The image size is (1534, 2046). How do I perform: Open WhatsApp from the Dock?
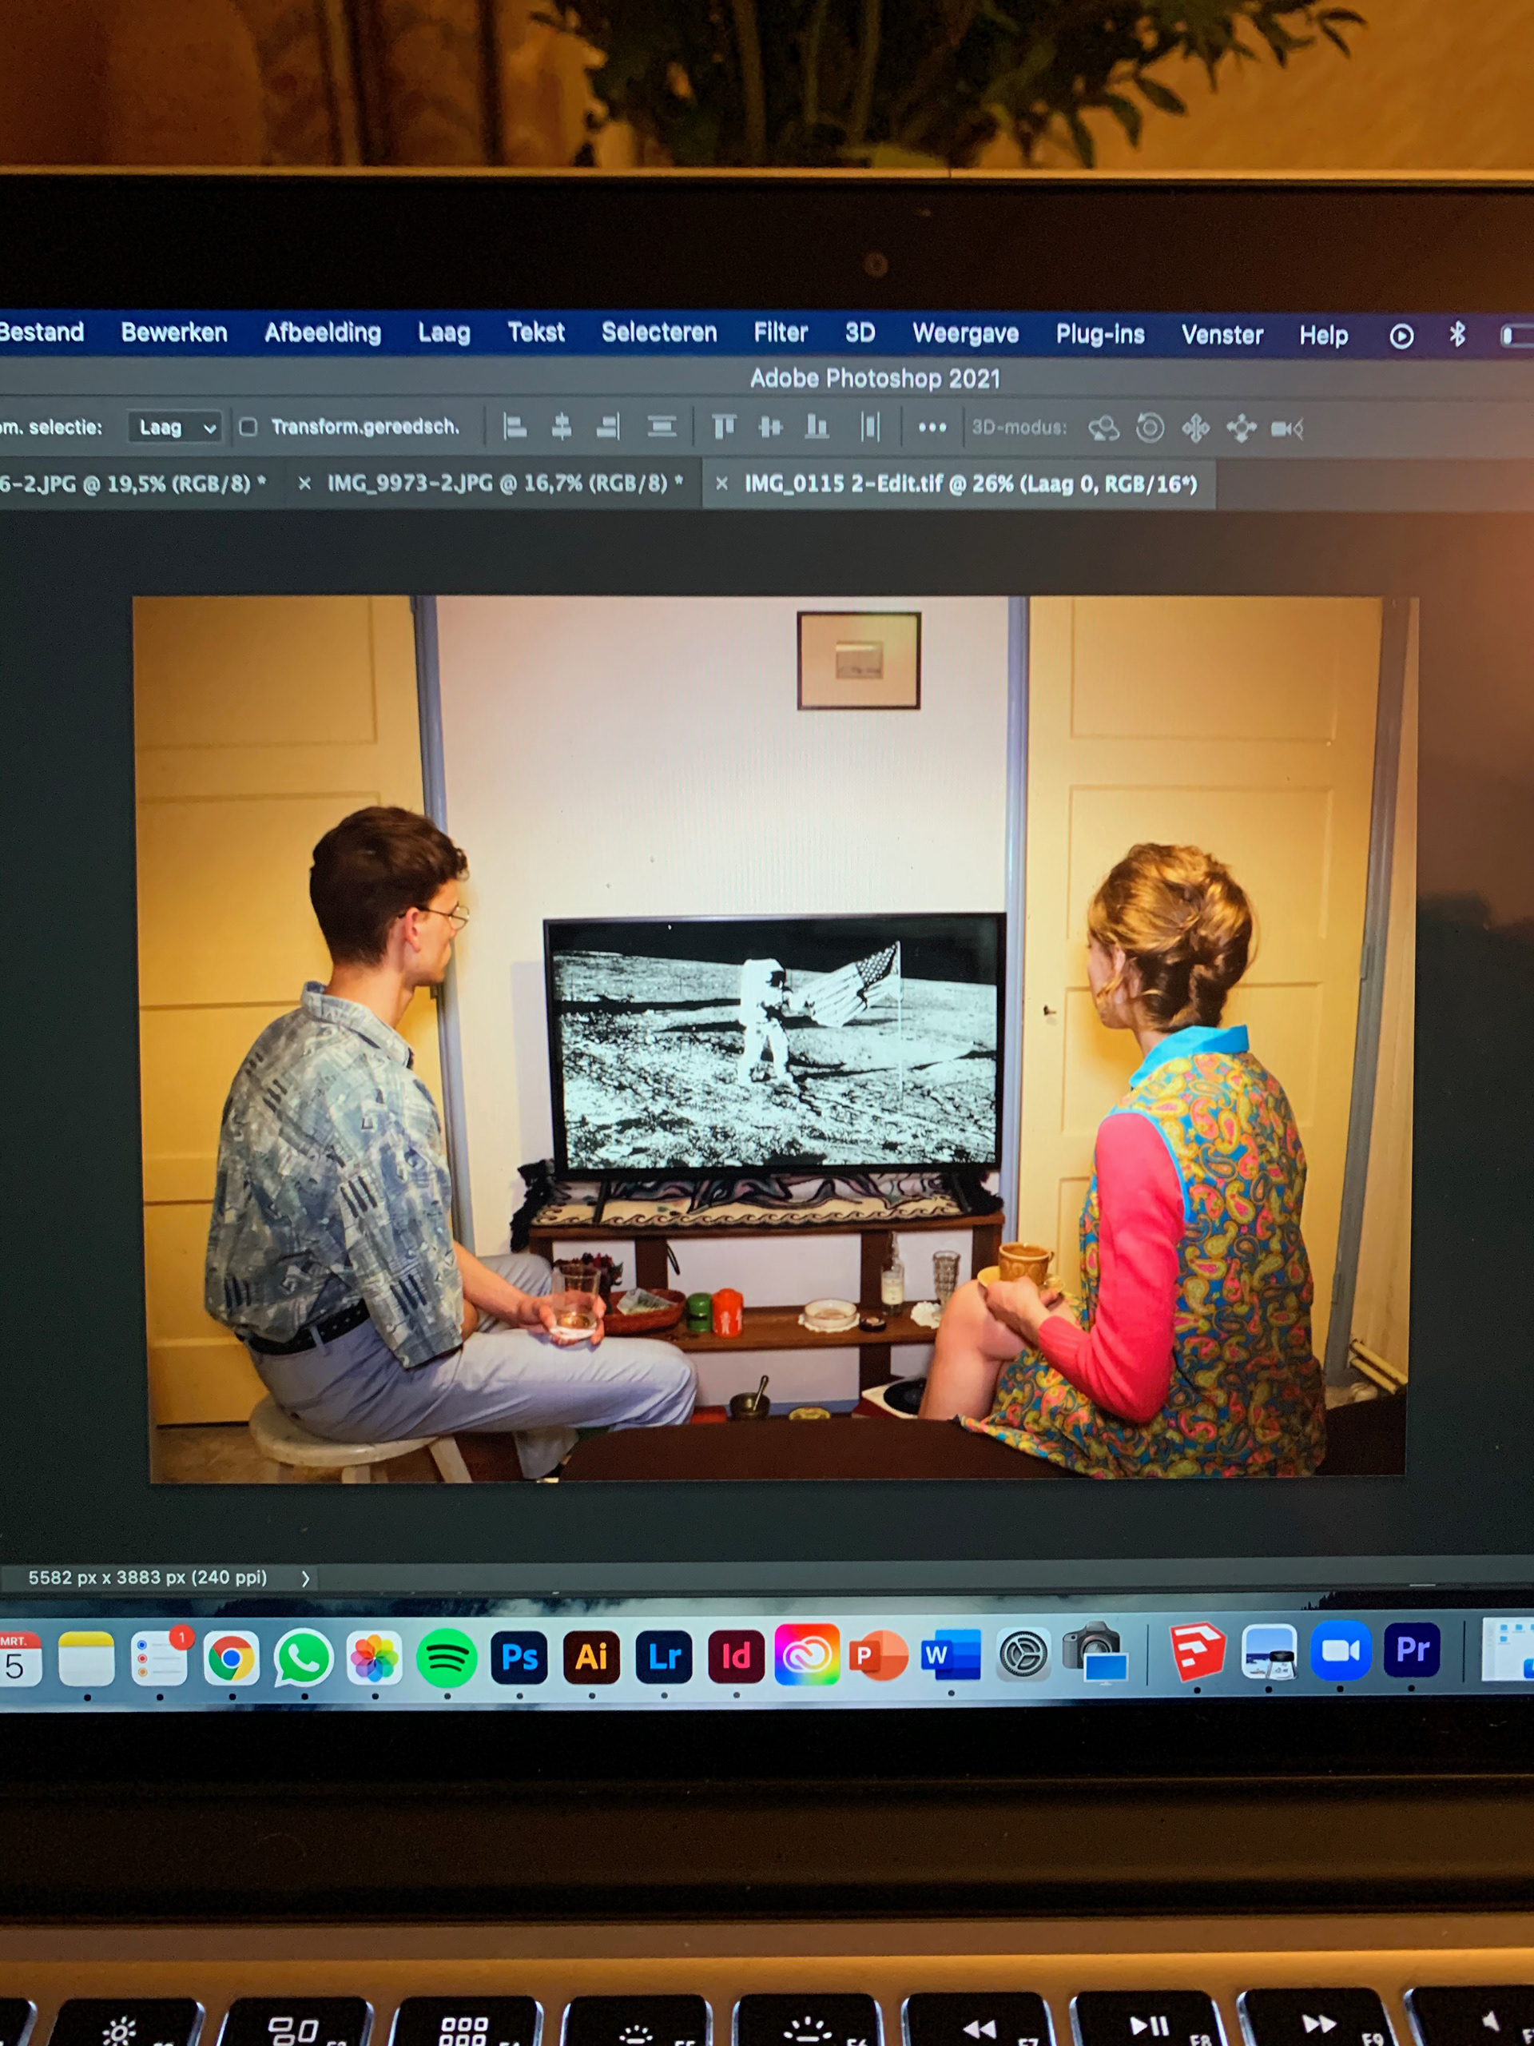click(302, 1658)
